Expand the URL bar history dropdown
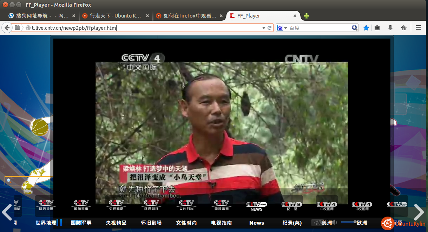 pos(264,28)
